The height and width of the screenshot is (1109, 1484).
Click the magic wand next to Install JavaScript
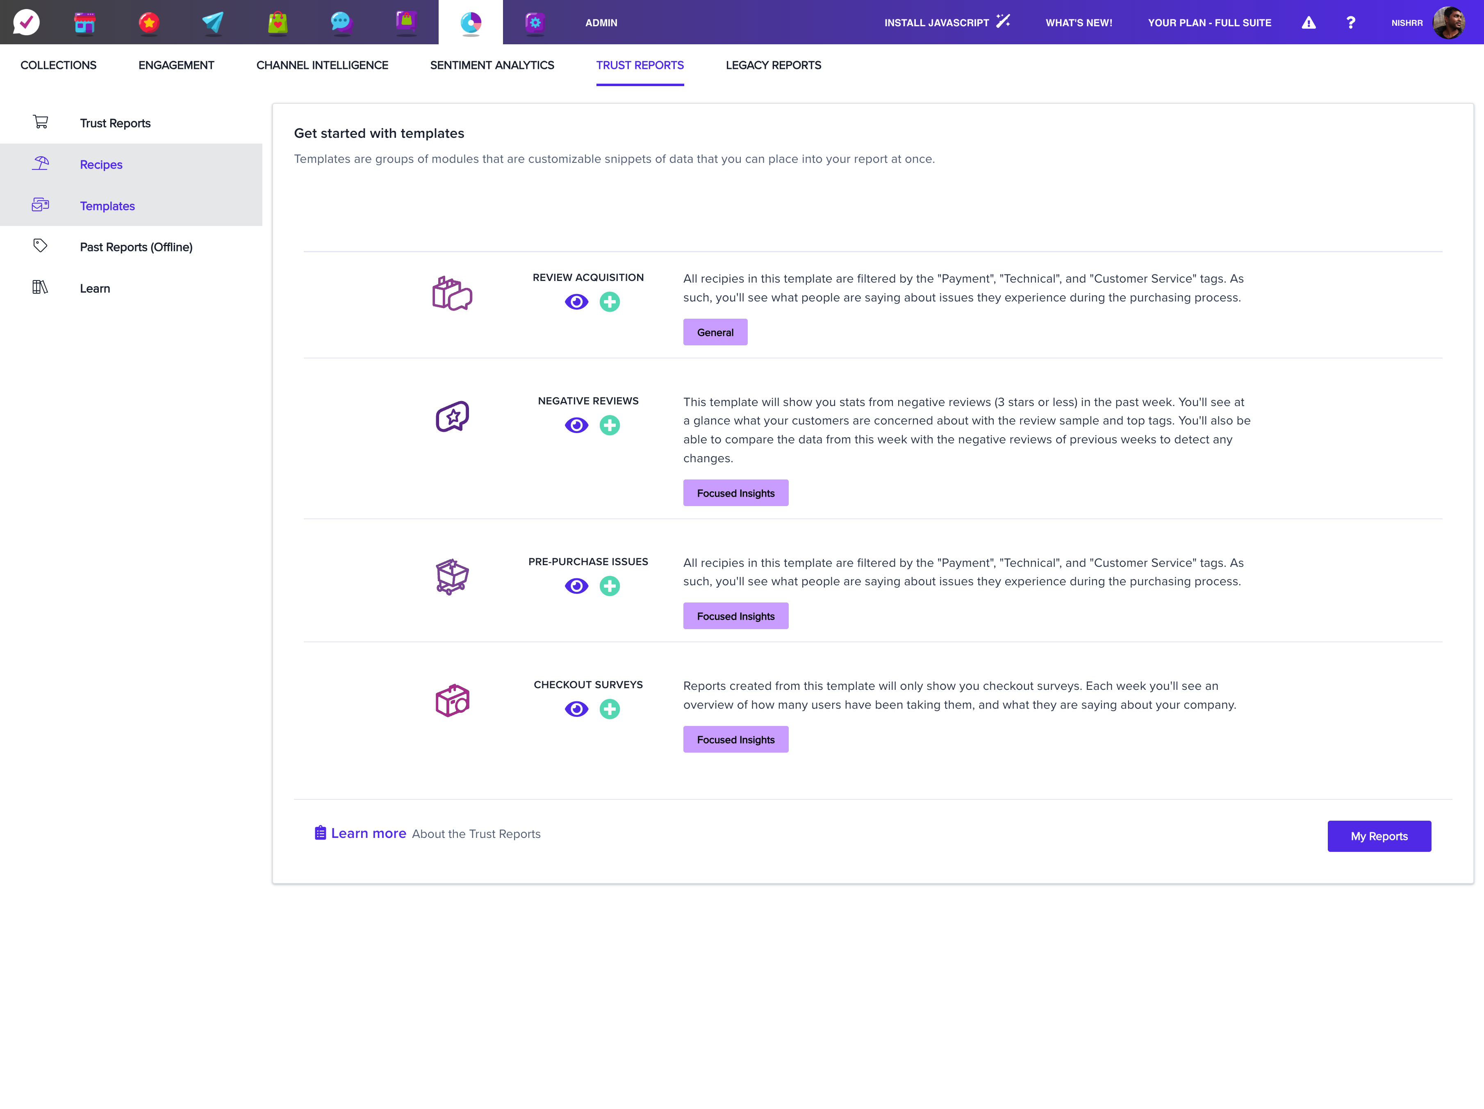pos(1003,21)
